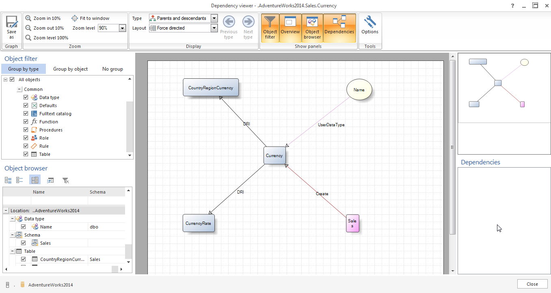
Task: Click the Function fx icon
Action: [35, 122]
